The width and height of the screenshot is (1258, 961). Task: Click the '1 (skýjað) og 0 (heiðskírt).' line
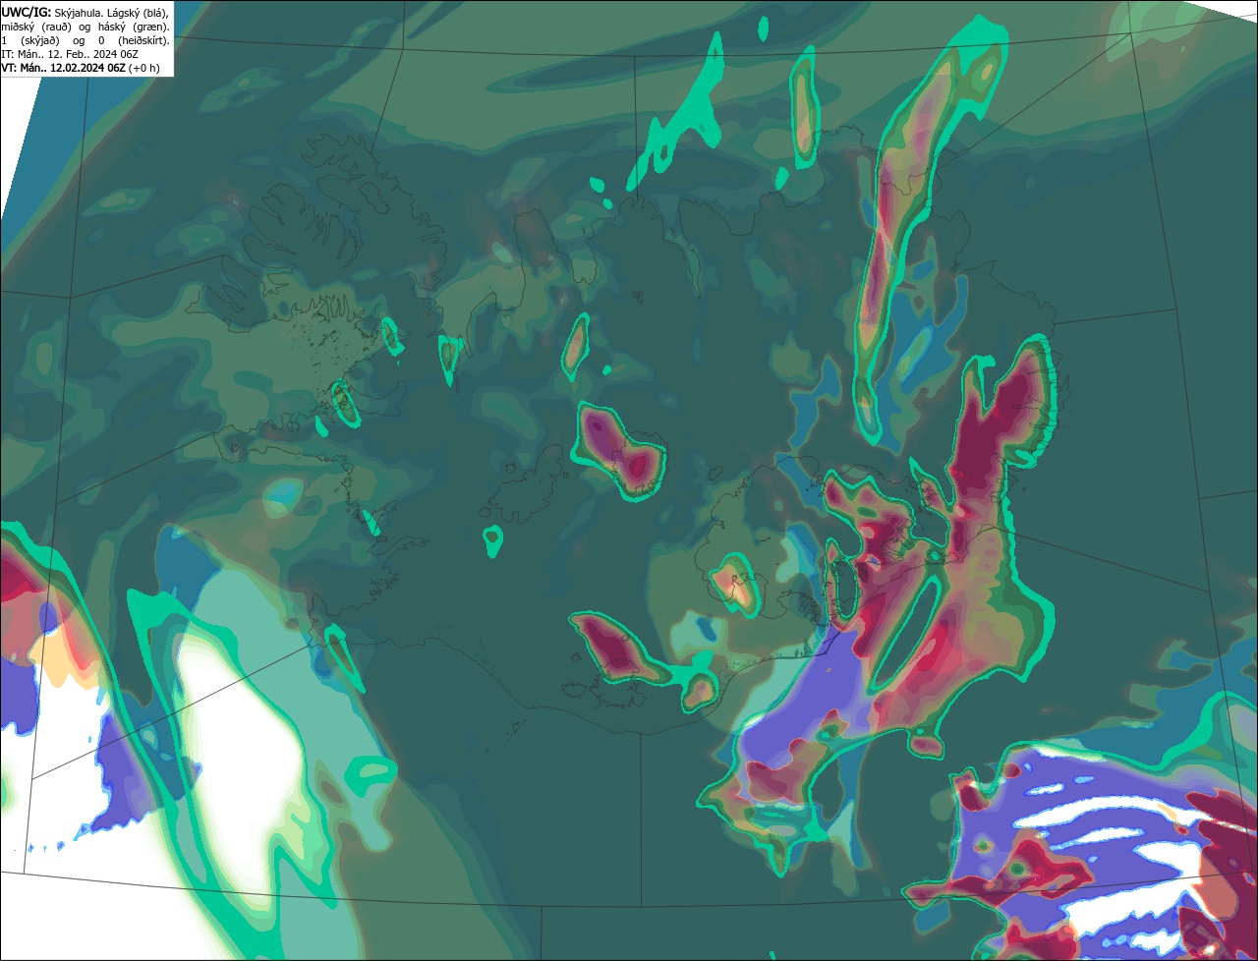coord(86,41)
